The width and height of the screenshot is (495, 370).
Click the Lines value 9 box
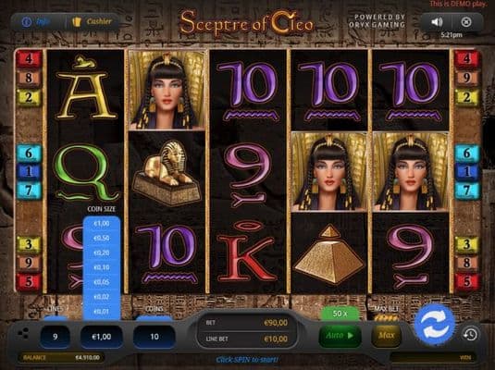(56, 337)
